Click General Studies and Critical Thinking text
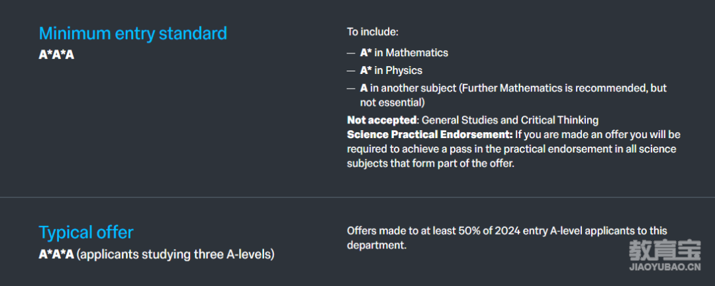The width and height of the screenshot is (715, 286). (x=510, y=120)
